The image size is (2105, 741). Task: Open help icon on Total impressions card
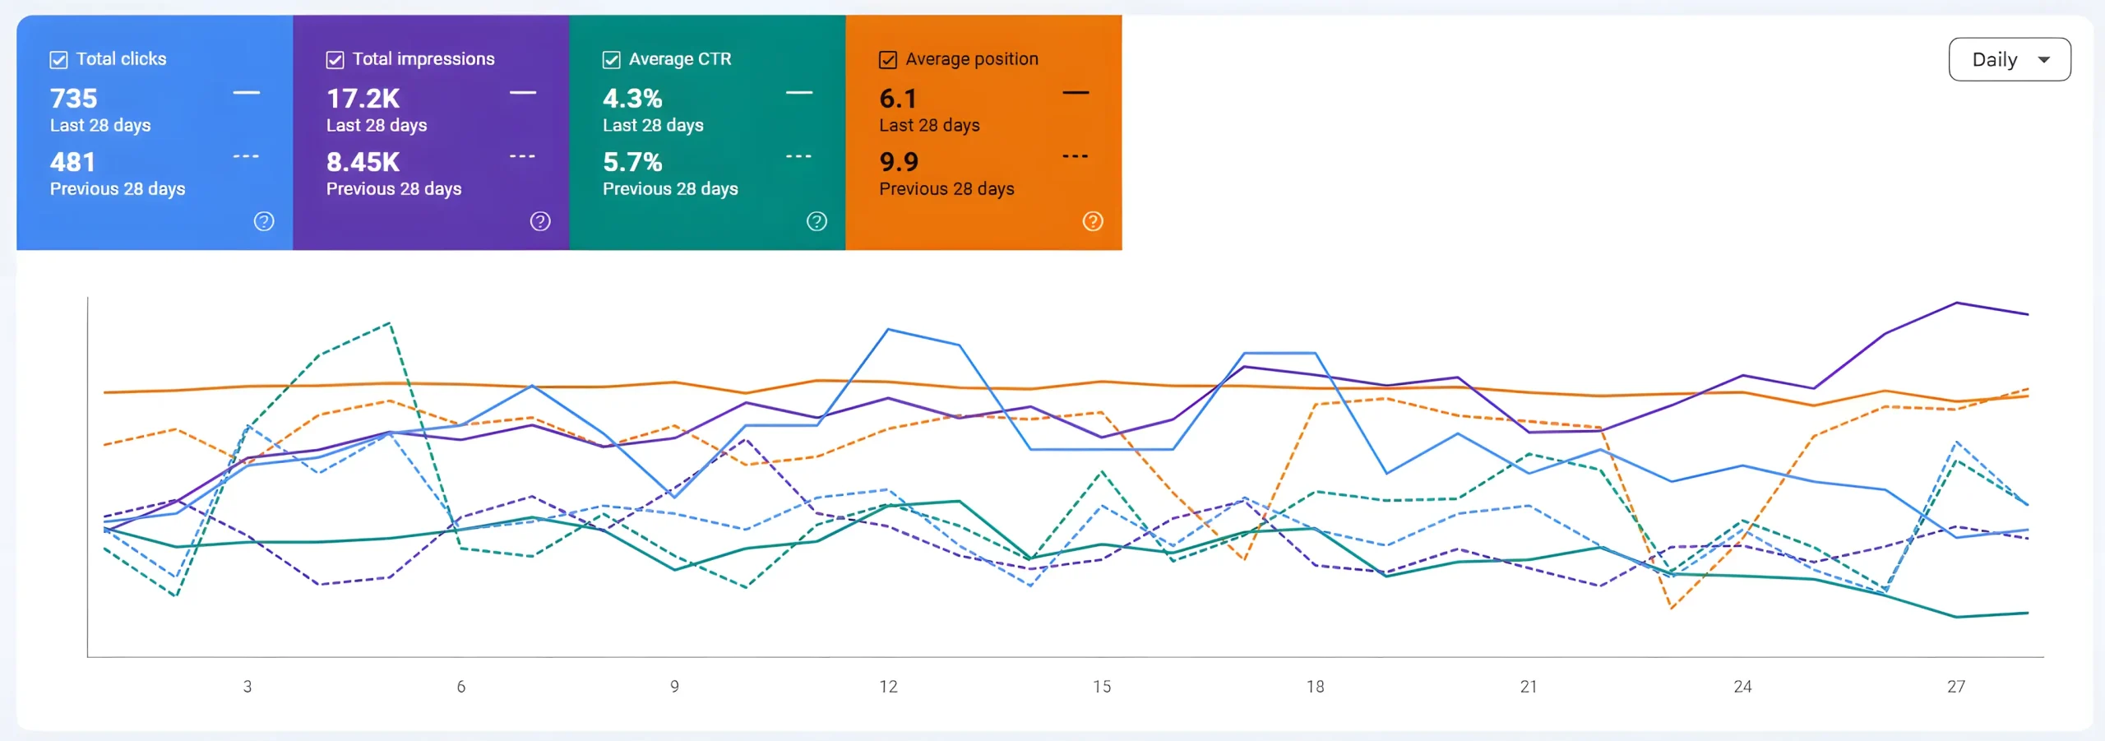coord(540,221)
